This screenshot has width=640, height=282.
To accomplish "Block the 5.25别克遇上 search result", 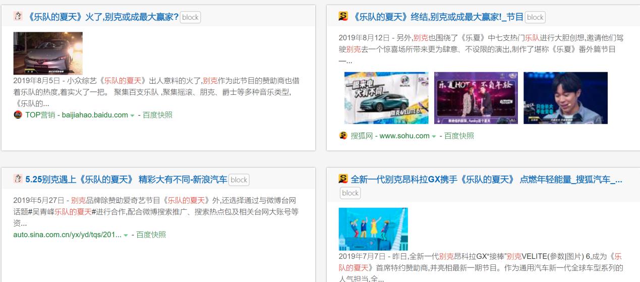I will click(239, 180).
